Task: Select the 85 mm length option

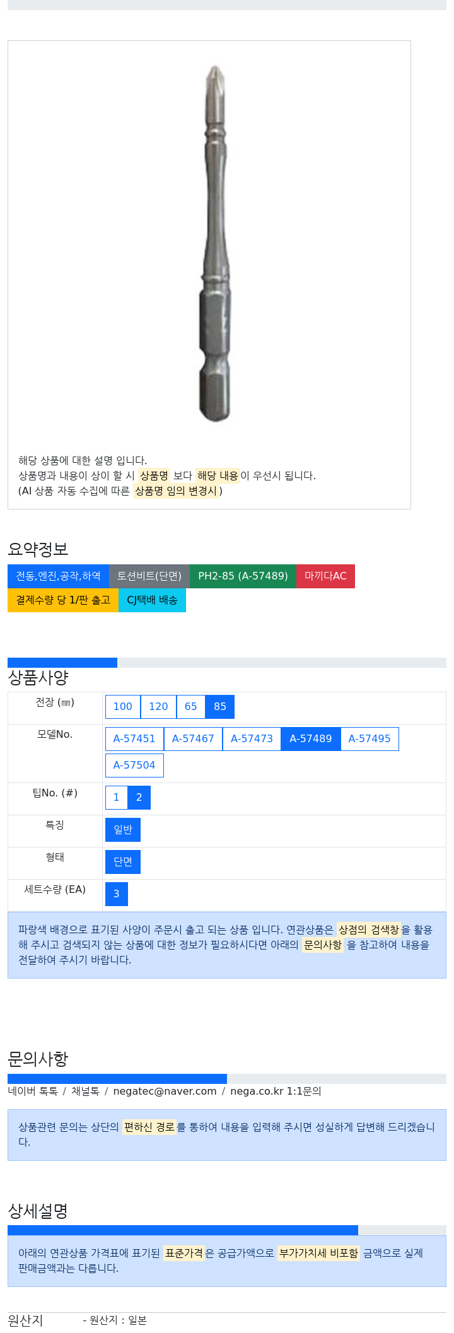Action: click(220, 707)
